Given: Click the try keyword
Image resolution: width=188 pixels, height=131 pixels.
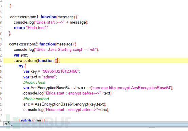Looking at the screenshot, I should click(21, 66).
